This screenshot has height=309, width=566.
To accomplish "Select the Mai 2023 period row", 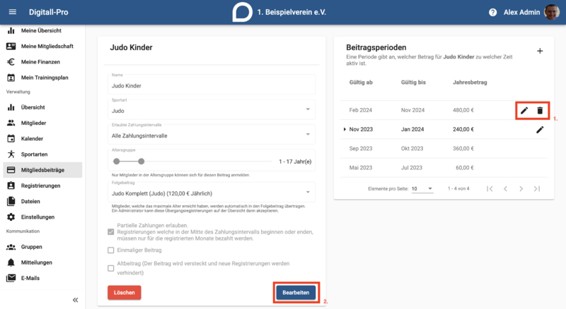I will tap(444, 167).
